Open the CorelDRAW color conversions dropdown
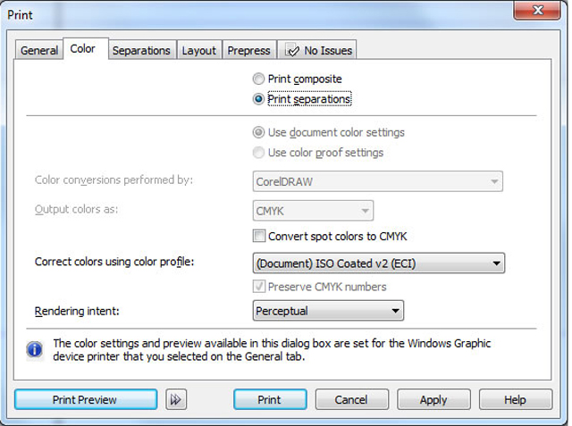Viewport: 572px width, 426px height. (x=377, y=181)
